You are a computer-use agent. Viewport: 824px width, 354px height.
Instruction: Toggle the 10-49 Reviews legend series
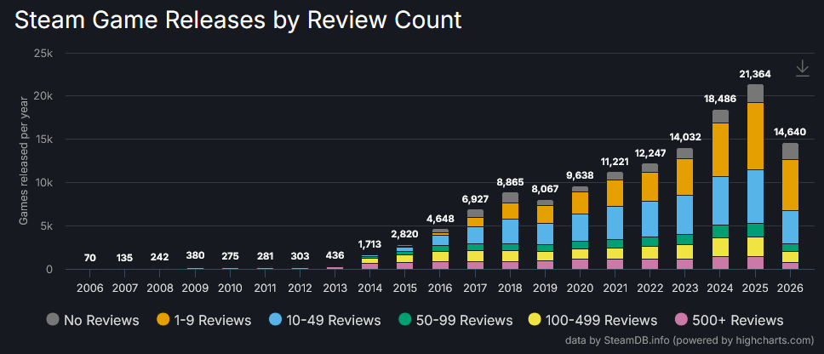coord(325,320)
